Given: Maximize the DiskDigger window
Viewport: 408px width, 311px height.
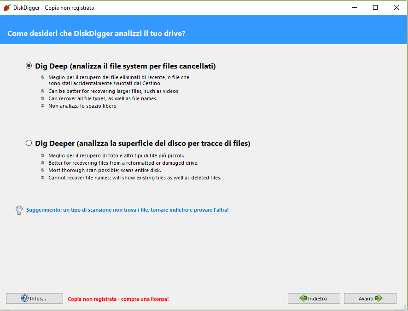Looking at the screenshot, I should [375, 7].
